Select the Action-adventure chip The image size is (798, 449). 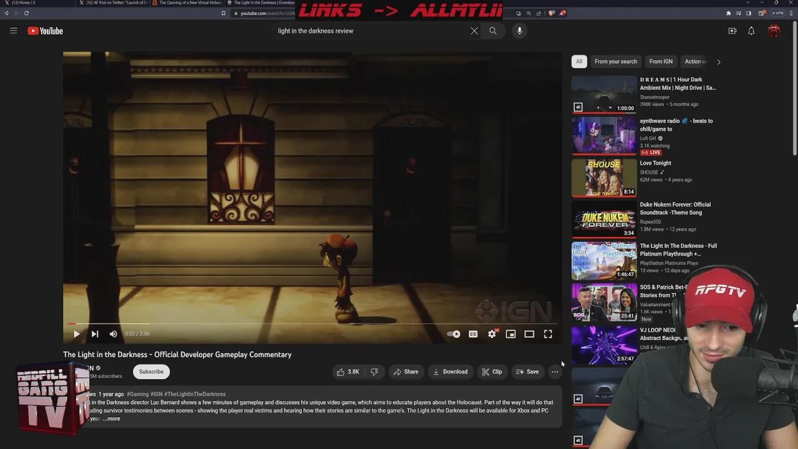click(x=695, y=62)
